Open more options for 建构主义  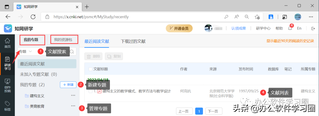73,95
